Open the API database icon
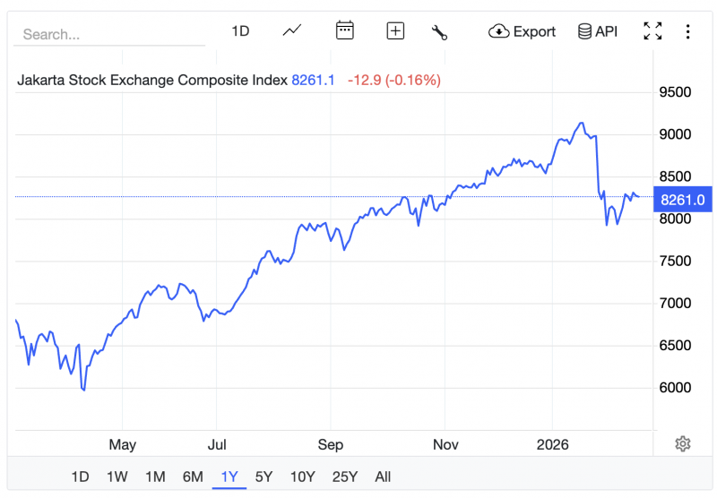The width and height of the screenshot is (717, 498). point(597,31)
